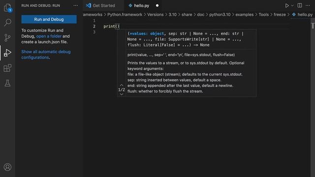Split the editor to the right

coord(300,5)
